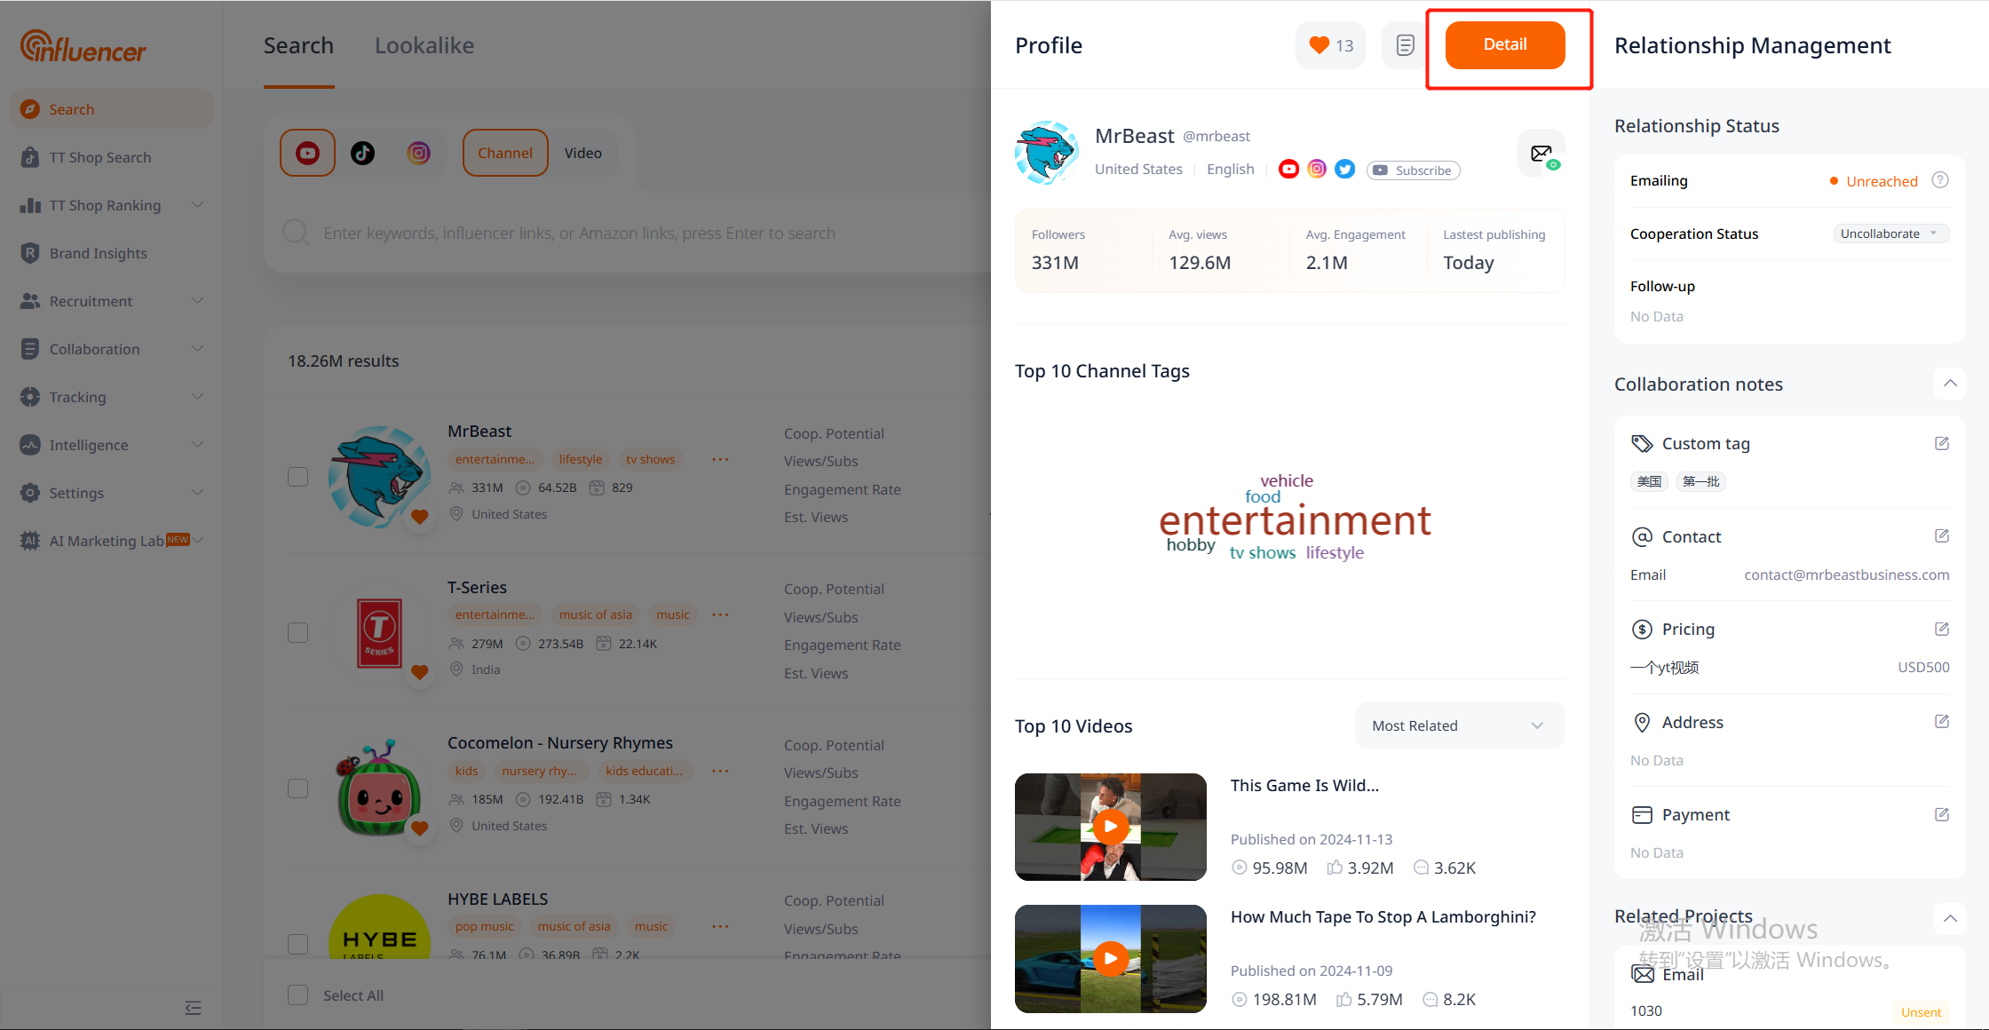
Task: Edit the Pricing section
Action: (x=1942, y=629)
